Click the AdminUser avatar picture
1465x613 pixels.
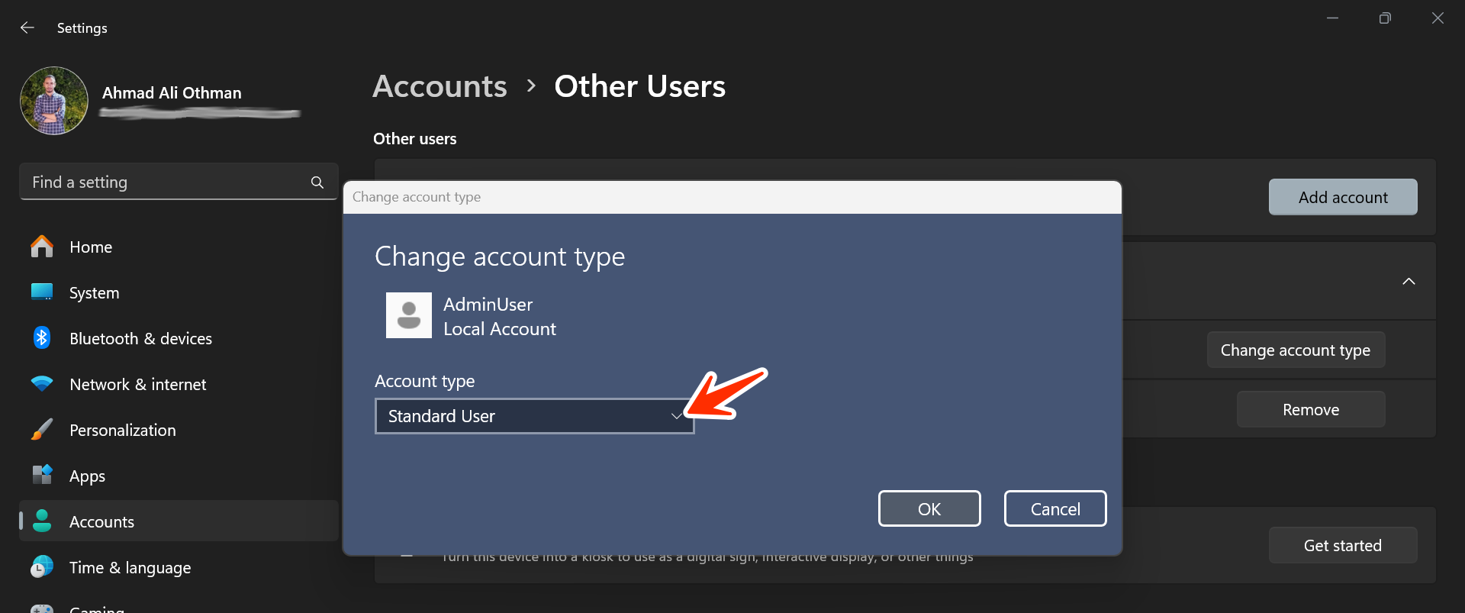click(409, 315)
